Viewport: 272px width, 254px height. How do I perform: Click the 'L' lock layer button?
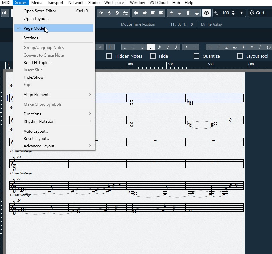coord(110,47)
